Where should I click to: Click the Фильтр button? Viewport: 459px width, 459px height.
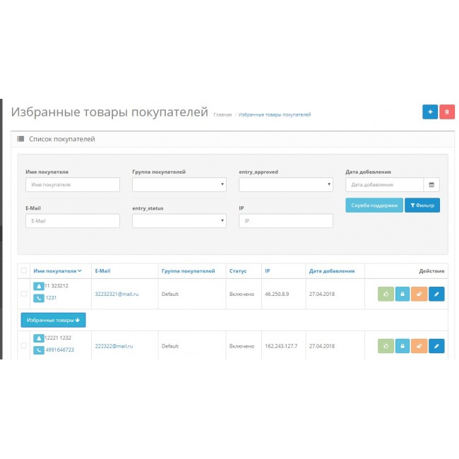tap(422, 205)
